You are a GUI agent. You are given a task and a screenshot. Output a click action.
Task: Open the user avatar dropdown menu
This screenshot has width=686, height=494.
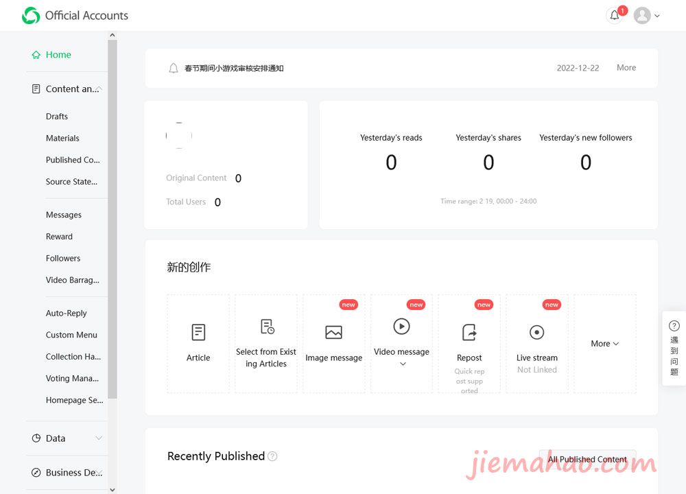[x=647, y=15]
